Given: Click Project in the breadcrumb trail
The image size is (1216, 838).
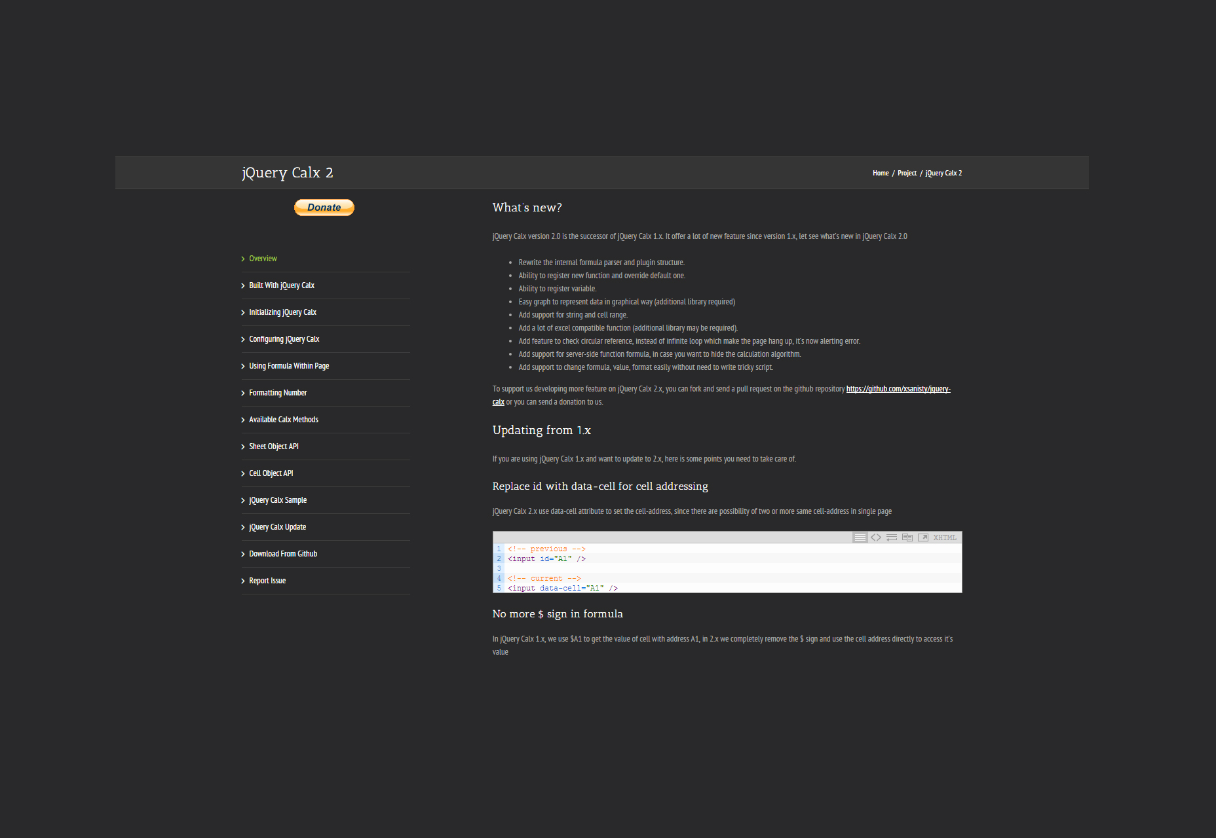Looking at the screenshot, I should coord(907,173).
